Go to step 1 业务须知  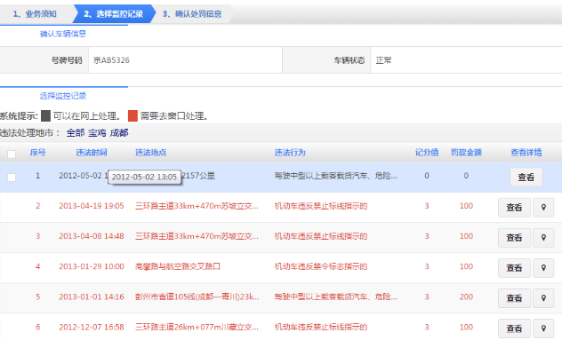(x=35, y=14)
